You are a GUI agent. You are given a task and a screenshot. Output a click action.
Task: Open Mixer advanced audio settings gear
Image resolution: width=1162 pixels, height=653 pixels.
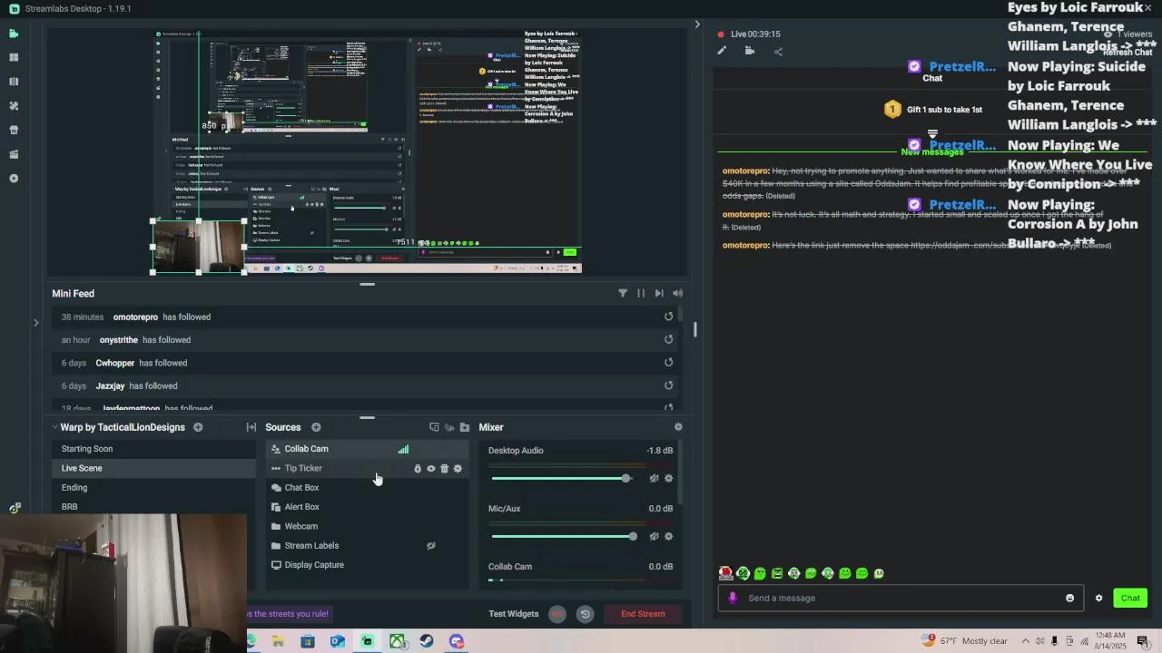[x=678, y=427]
